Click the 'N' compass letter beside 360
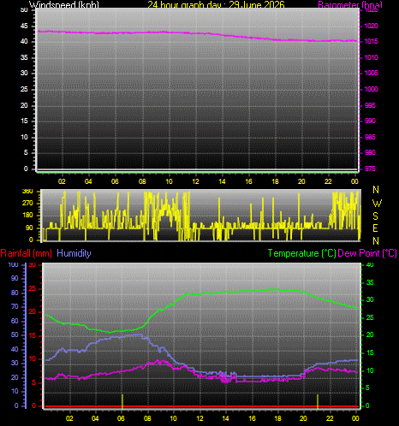 [x=376, y=190]
